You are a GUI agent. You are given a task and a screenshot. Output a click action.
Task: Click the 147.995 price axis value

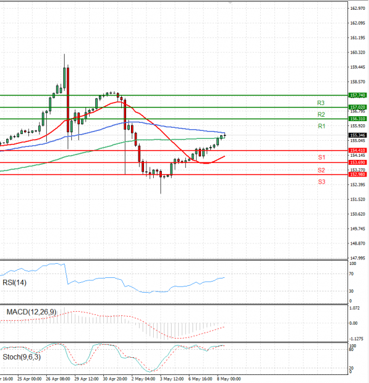click(x=357, y=258)
